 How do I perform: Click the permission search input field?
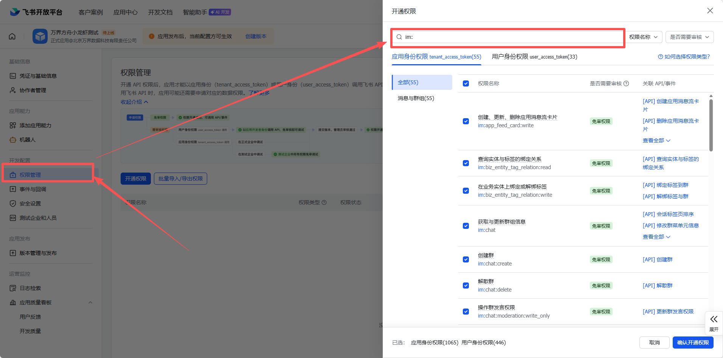[510, 37]
